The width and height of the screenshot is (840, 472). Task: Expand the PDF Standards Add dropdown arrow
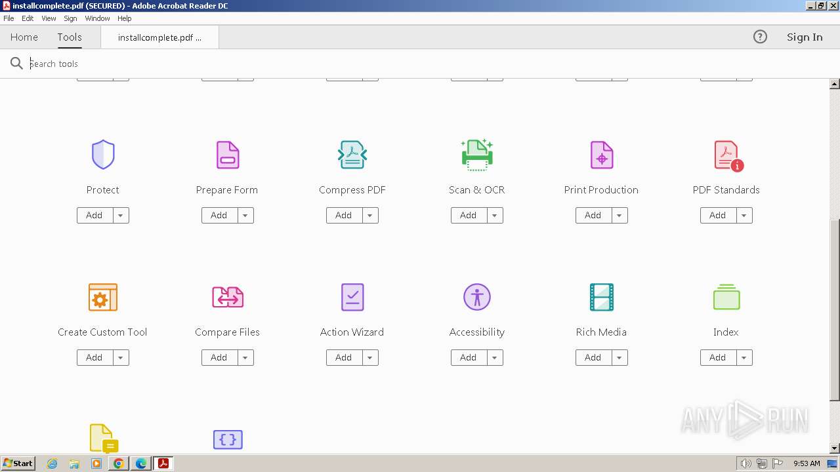(744, 215)
